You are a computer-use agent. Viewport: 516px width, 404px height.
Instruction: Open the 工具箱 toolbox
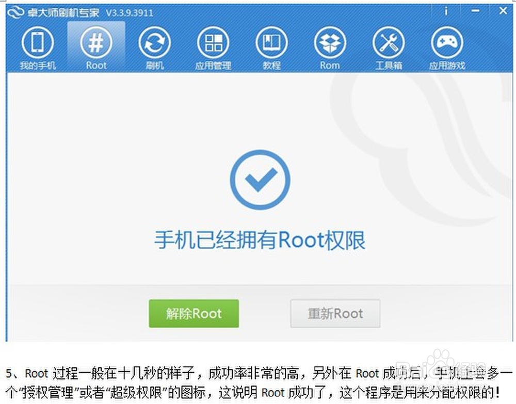click(389, 46)
